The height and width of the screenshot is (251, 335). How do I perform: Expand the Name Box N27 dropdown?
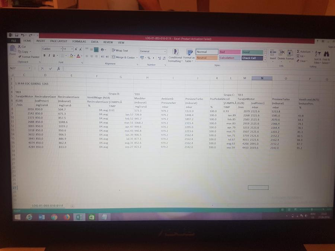click(x=30, y=68)
